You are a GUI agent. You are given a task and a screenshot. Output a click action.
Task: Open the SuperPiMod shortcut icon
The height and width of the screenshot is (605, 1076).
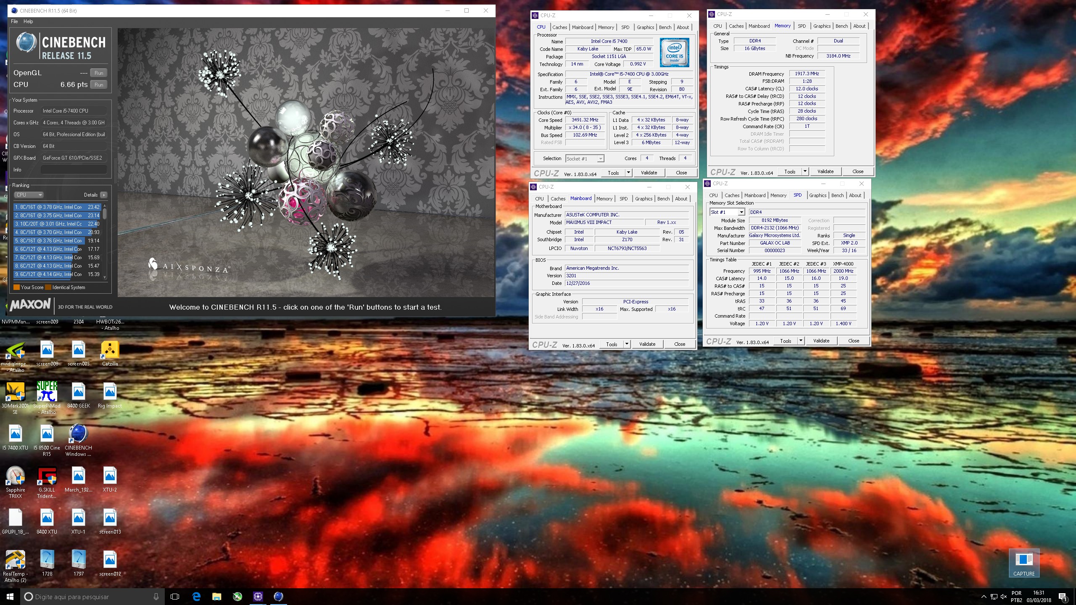click(x=47, y=392)
